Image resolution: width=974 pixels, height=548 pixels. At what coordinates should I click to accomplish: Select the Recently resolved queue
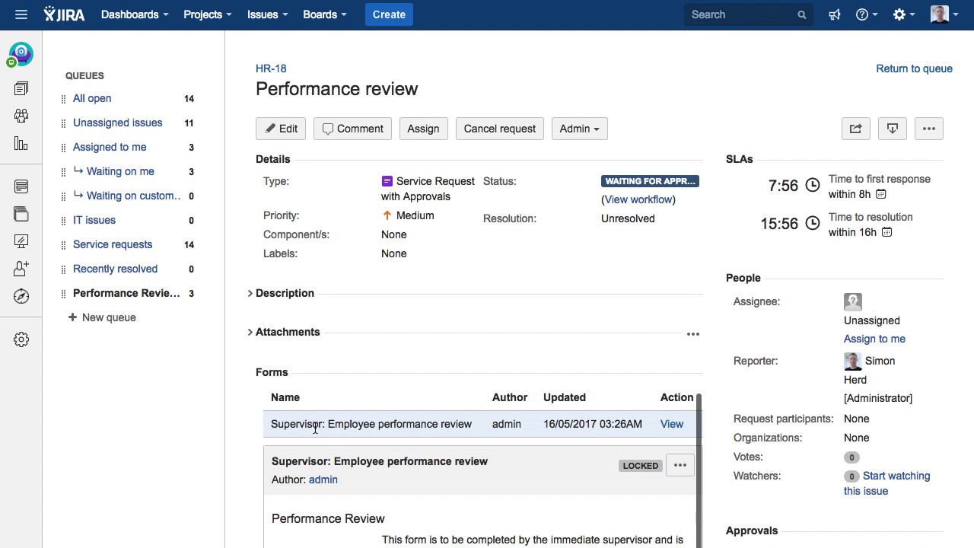click(115, 269)
